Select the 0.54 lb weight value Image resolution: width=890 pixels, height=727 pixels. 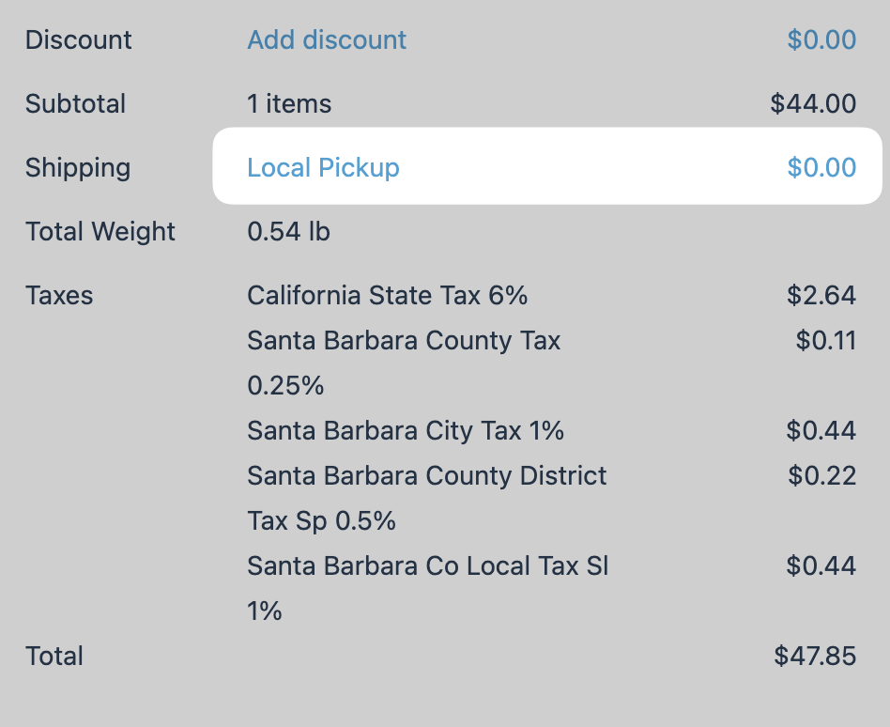288,231
